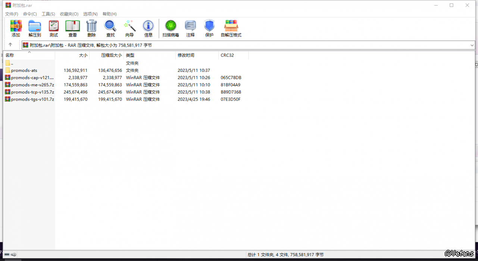
Task: Click the parent folder '..' icon
Action: click(7, 63)
